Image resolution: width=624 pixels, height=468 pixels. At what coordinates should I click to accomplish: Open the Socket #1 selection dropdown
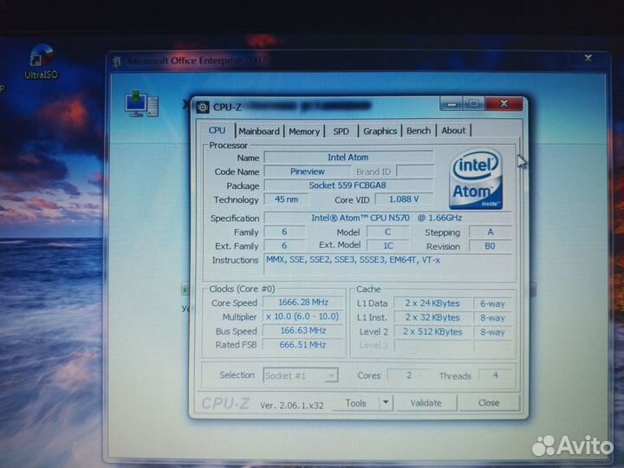[301, 375]
